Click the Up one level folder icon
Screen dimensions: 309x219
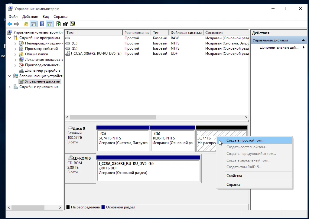tap(26, 24)
